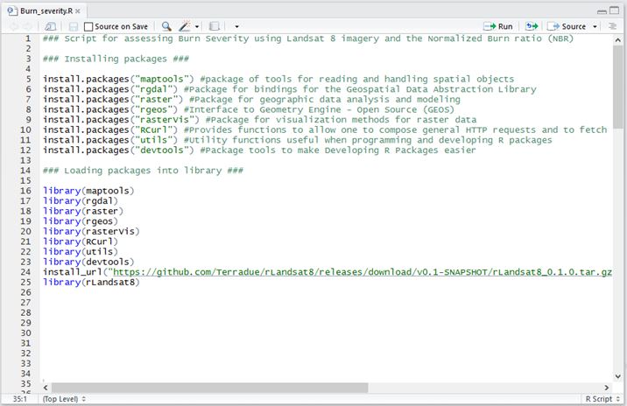627x406 pixels.
Task: Expand the Source button dropdown arrow
Action: click(x=595, y=26)
